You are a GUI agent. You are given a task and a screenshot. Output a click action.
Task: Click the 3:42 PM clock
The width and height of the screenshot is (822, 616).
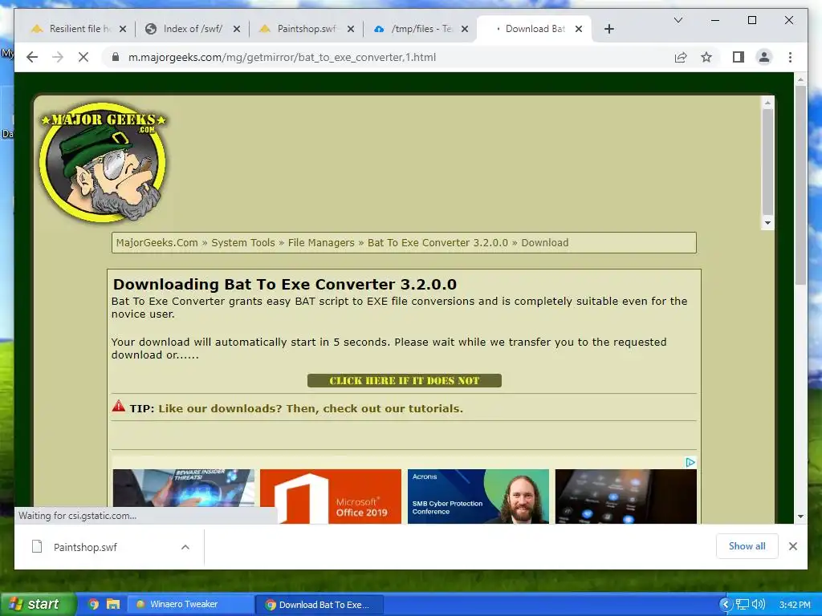795,605
